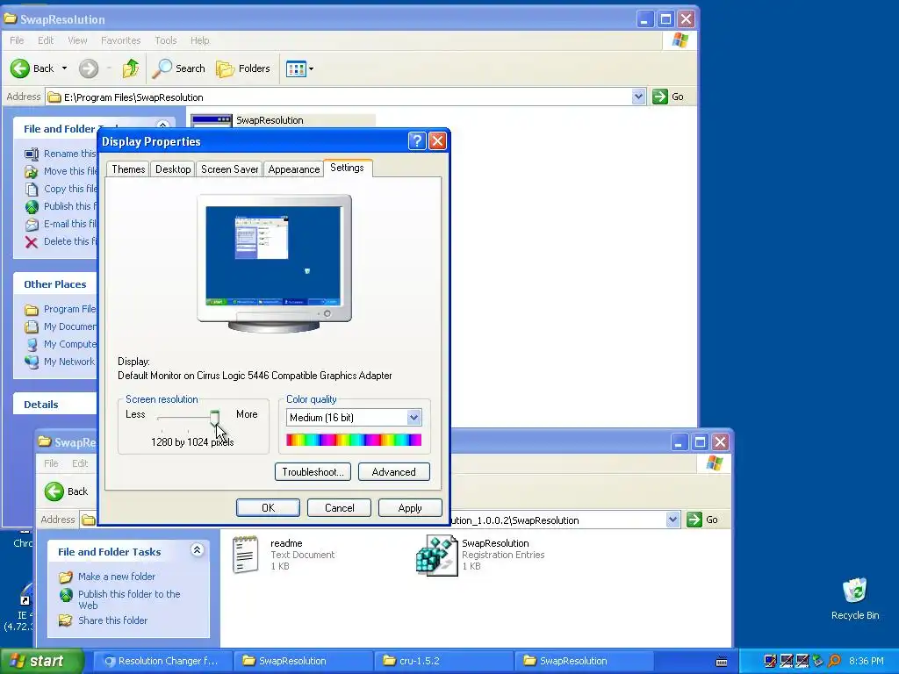
Task: Switch to cru-1.5.2 taskbar item
Action: [443, 662]
